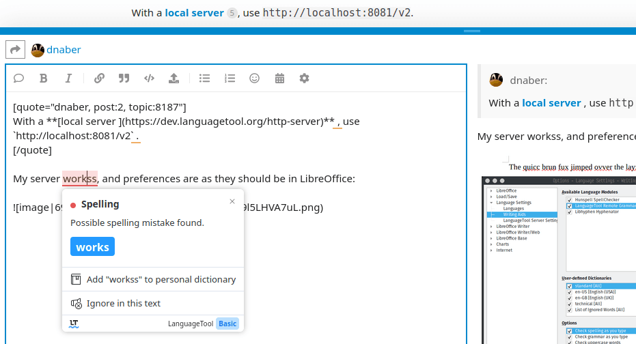Screen dimensions: 636x344
Task: Apply blockquote with the quotation marks icon
Action: point(124,78)
